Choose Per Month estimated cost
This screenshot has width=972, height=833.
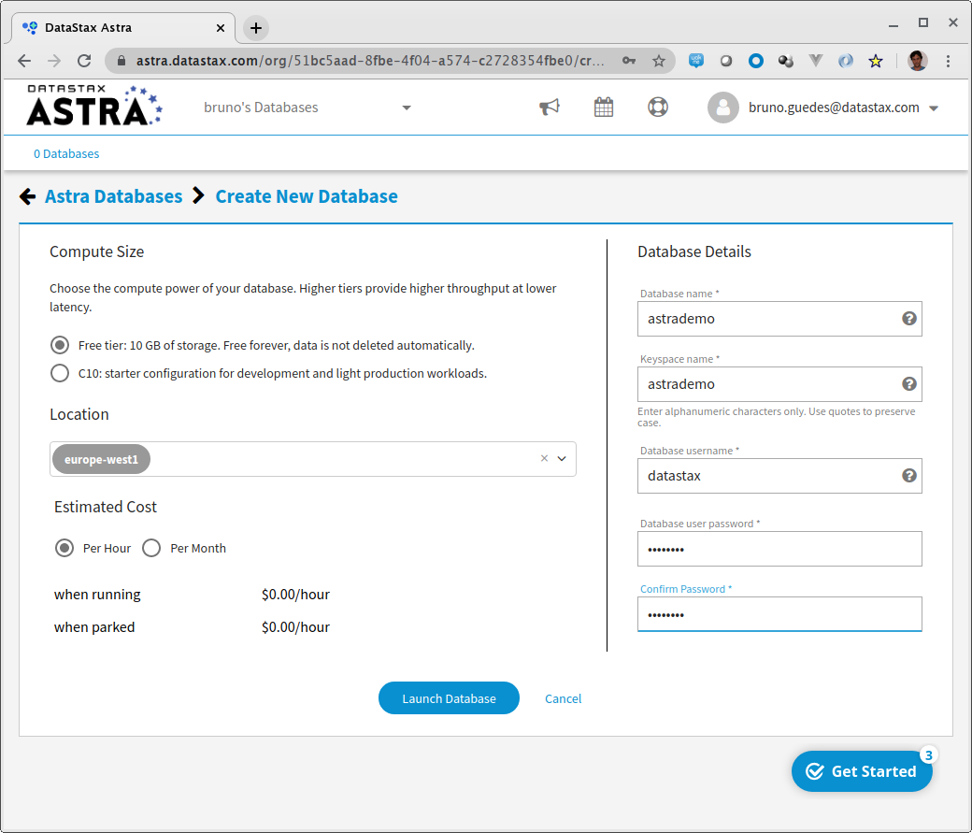pos(151,548)
